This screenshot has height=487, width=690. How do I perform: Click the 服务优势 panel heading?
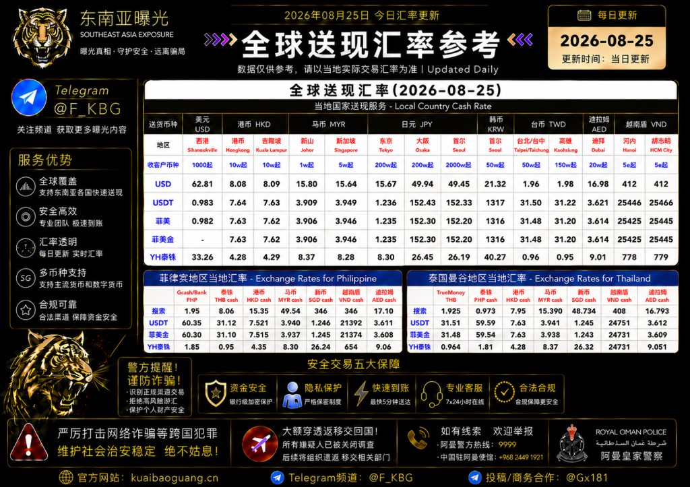pyautogui.click(x=45, y=160)
